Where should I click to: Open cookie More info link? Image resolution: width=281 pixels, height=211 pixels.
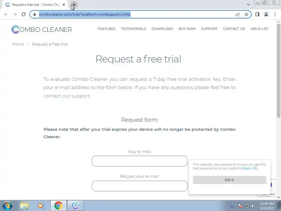250,168
